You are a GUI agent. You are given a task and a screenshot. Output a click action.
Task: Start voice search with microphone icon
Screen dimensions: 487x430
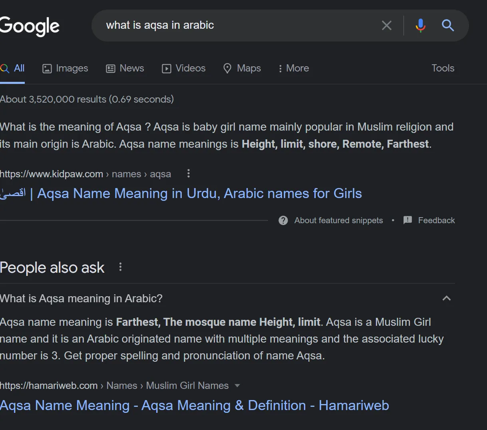coord(420,26)
